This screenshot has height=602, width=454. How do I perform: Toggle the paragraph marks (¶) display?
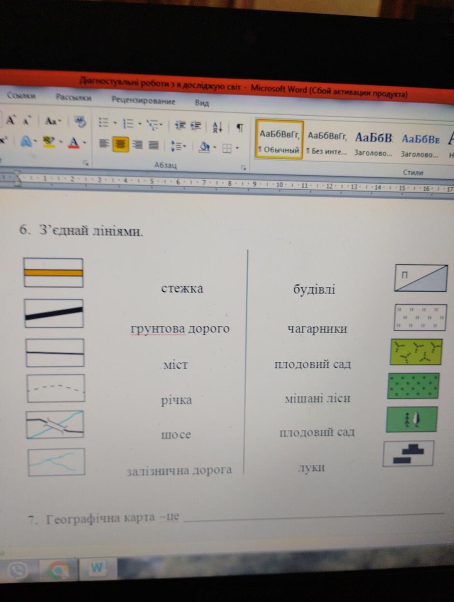(x=240, y=128)
